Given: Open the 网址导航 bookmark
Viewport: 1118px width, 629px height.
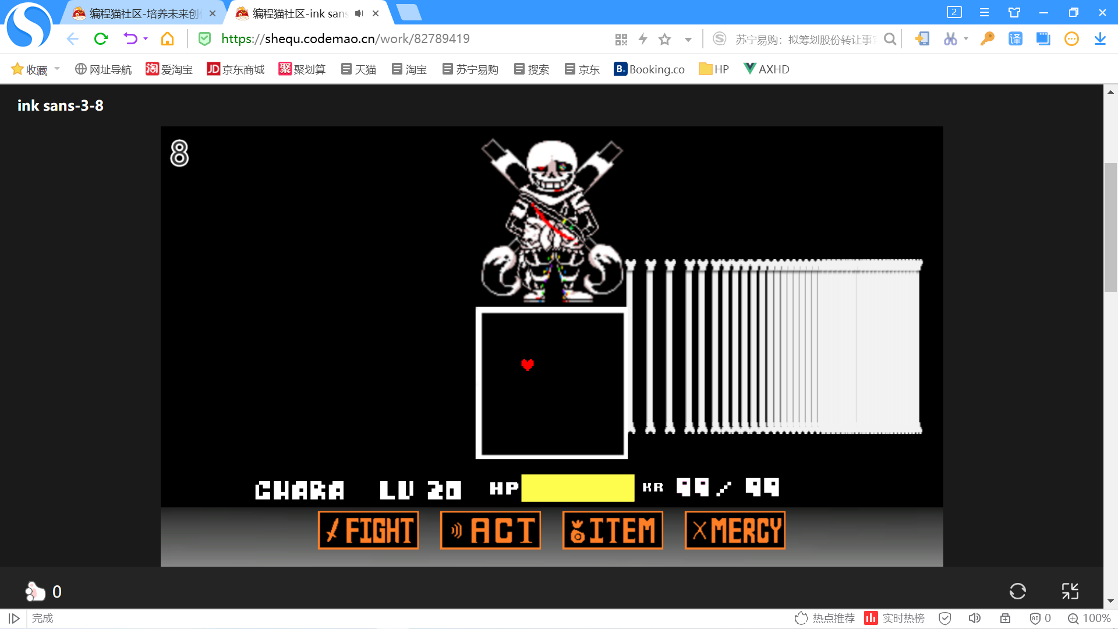Looking at the screenshot, I should click(x=104, y=69).
